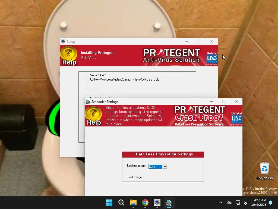Click the Update Image label

coord(137,166)
